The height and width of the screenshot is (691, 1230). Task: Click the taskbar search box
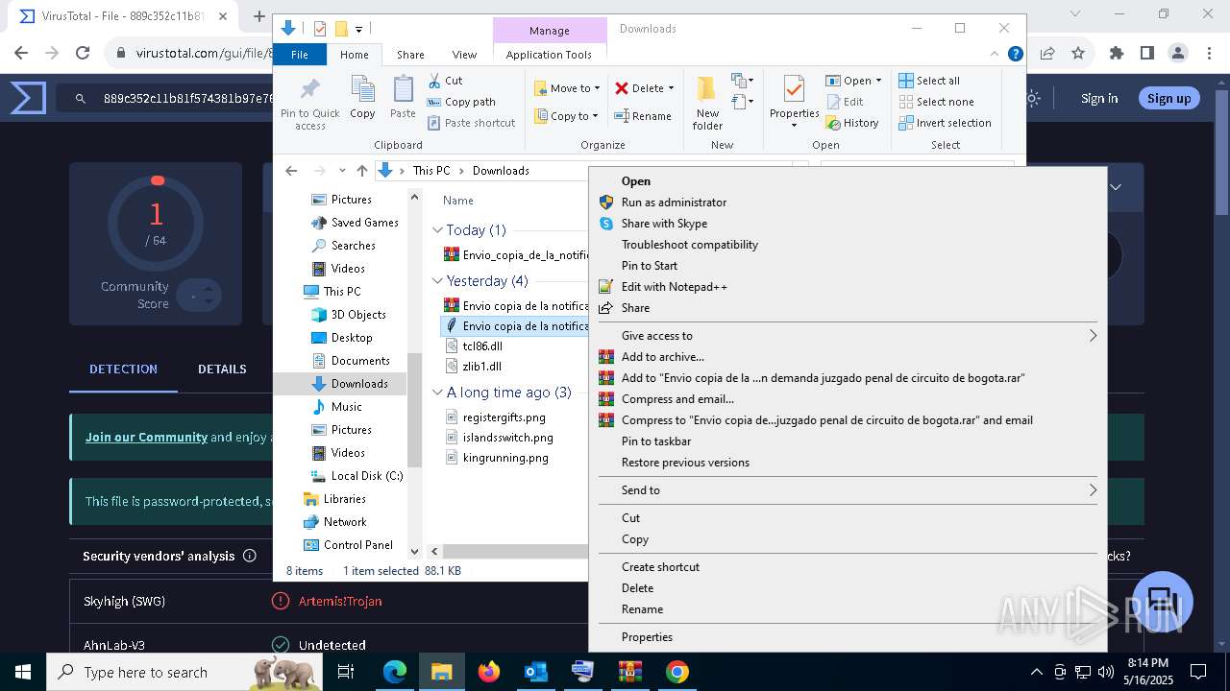(184, 672)
